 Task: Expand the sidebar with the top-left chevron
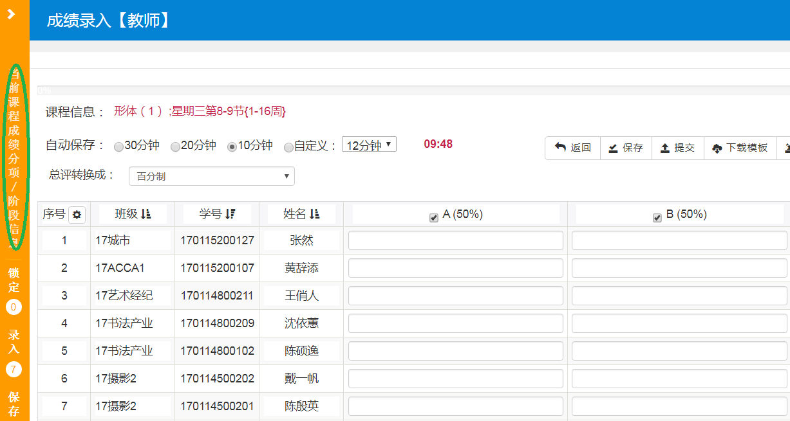[x=11, y=14]
